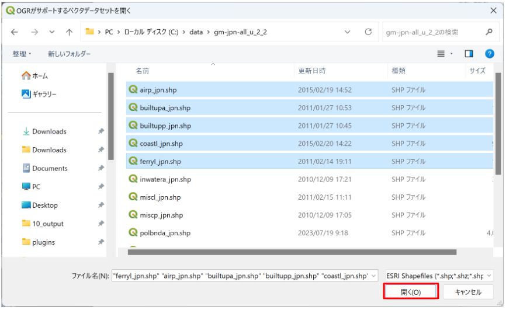Change the view layout icon
The image size is (506, 310).
click(441, 54)
